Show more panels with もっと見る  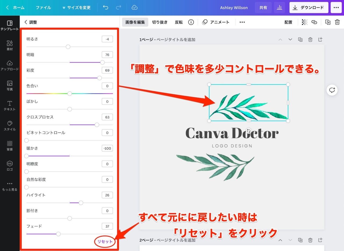click(x=10, y=186)
